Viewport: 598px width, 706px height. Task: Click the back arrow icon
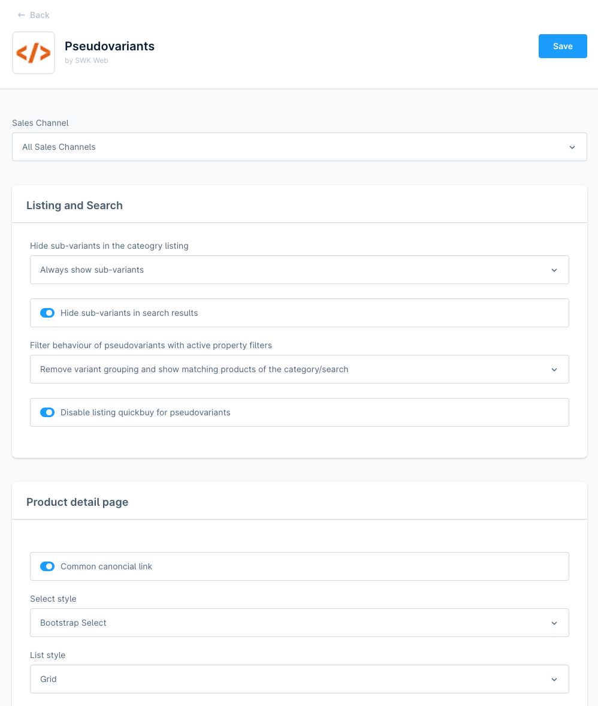21,16
